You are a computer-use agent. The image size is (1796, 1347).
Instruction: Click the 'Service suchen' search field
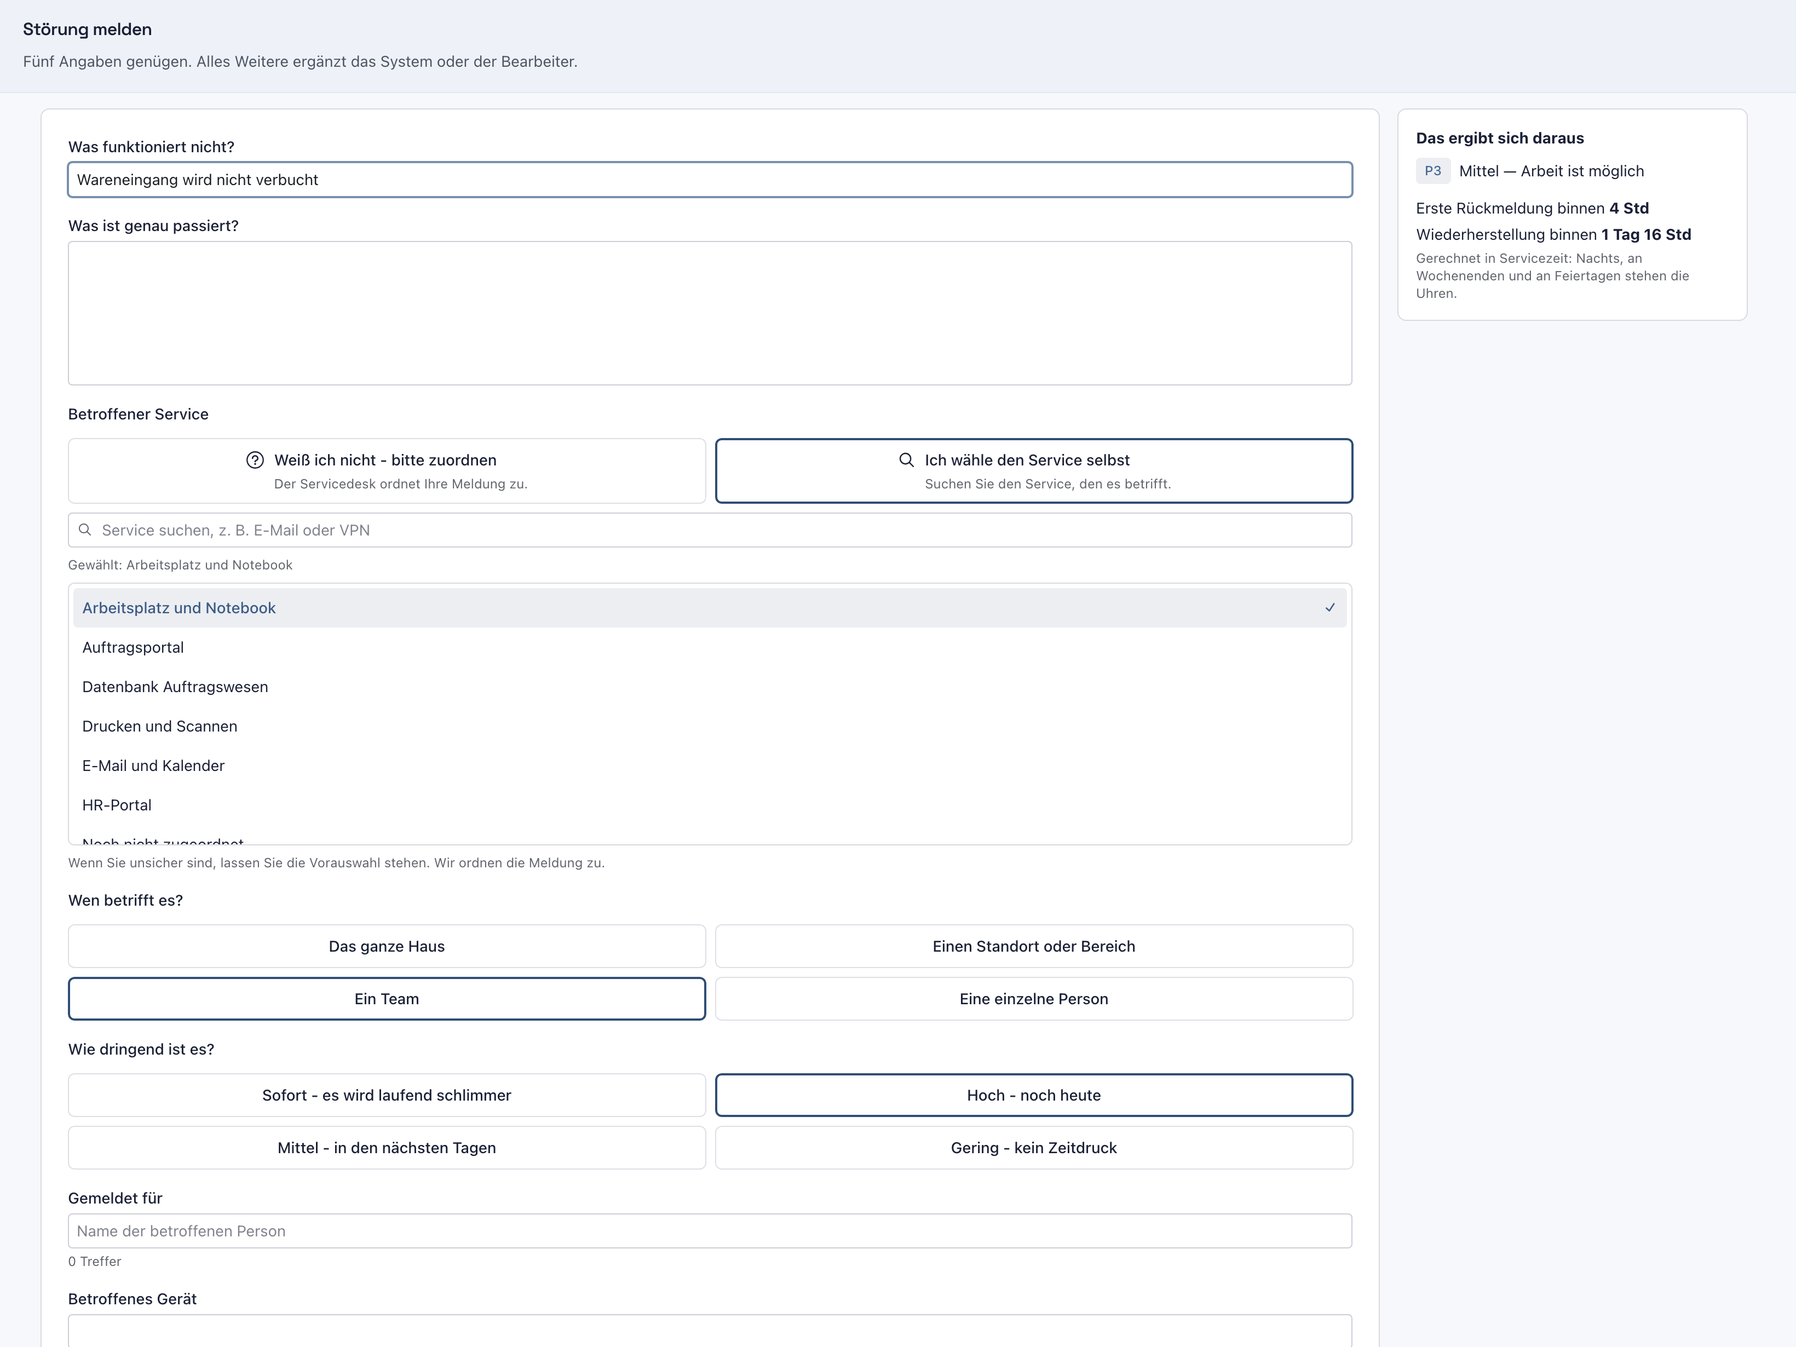[710, 530]
